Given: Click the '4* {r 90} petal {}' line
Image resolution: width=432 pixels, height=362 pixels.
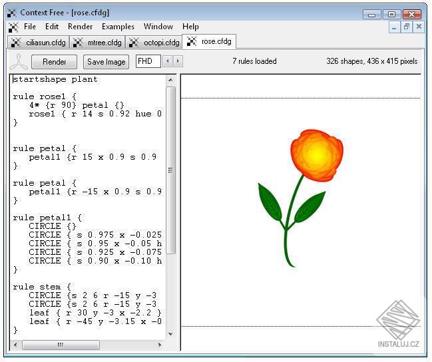Looking at the screenshot, I should 77,105.
